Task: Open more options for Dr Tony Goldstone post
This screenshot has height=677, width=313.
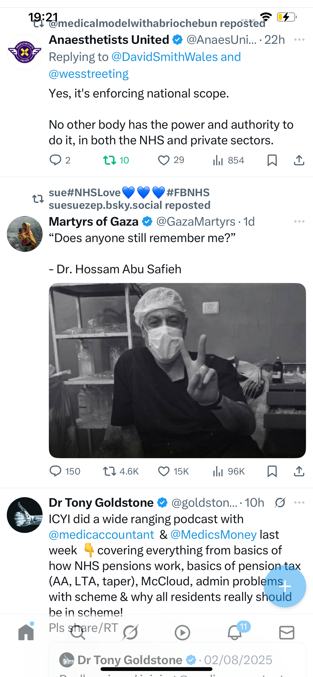Action: pos(299,502)
